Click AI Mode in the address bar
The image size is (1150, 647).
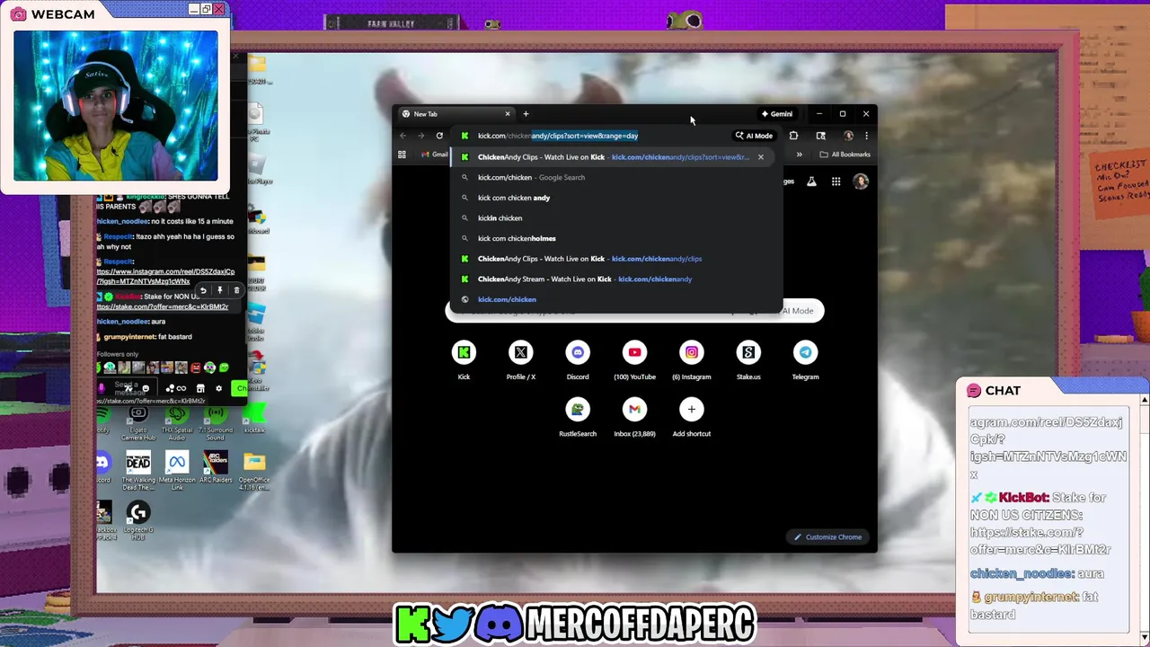(754, 136)
